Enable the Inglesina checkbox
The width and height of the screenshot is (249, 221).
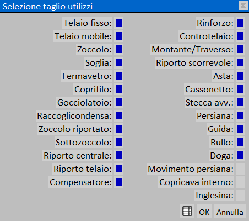coord(240,195)
